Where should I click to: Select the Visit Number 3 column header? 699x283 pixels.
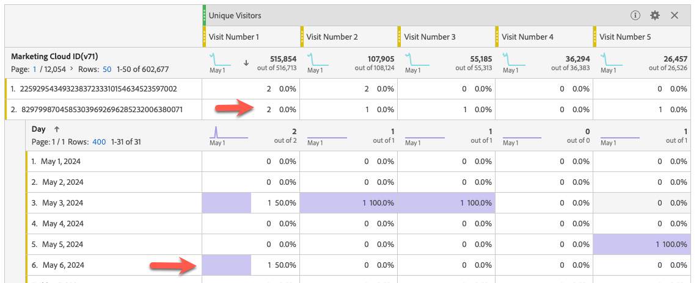(x=430, y=37)
